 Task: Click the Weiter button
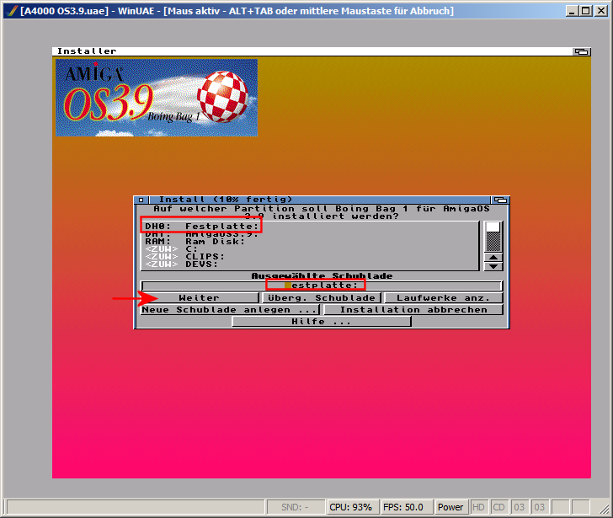click(x=200, y=298)
